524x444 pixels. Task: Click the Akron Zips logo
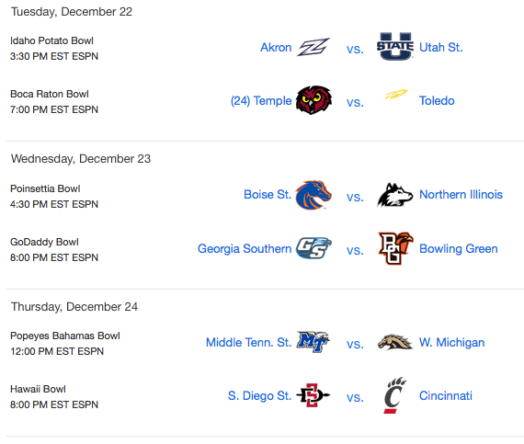click(313, 47)
